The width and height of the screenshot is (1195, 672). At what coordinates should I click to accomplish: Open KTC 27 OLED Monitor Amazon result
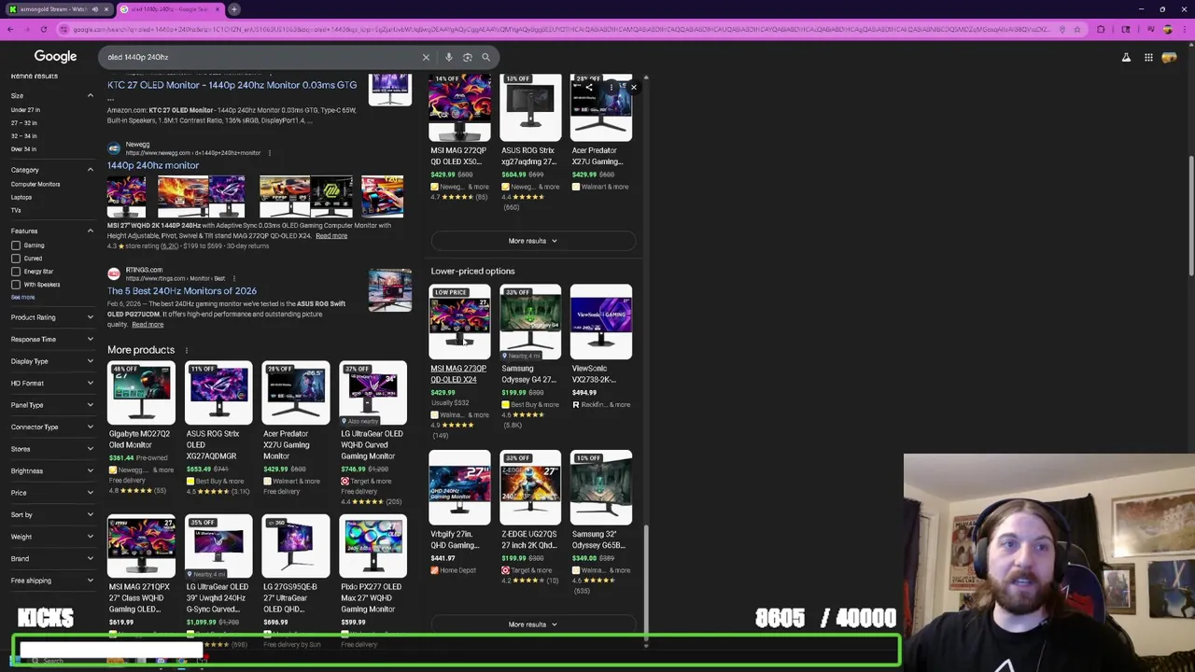coord(232,85)
